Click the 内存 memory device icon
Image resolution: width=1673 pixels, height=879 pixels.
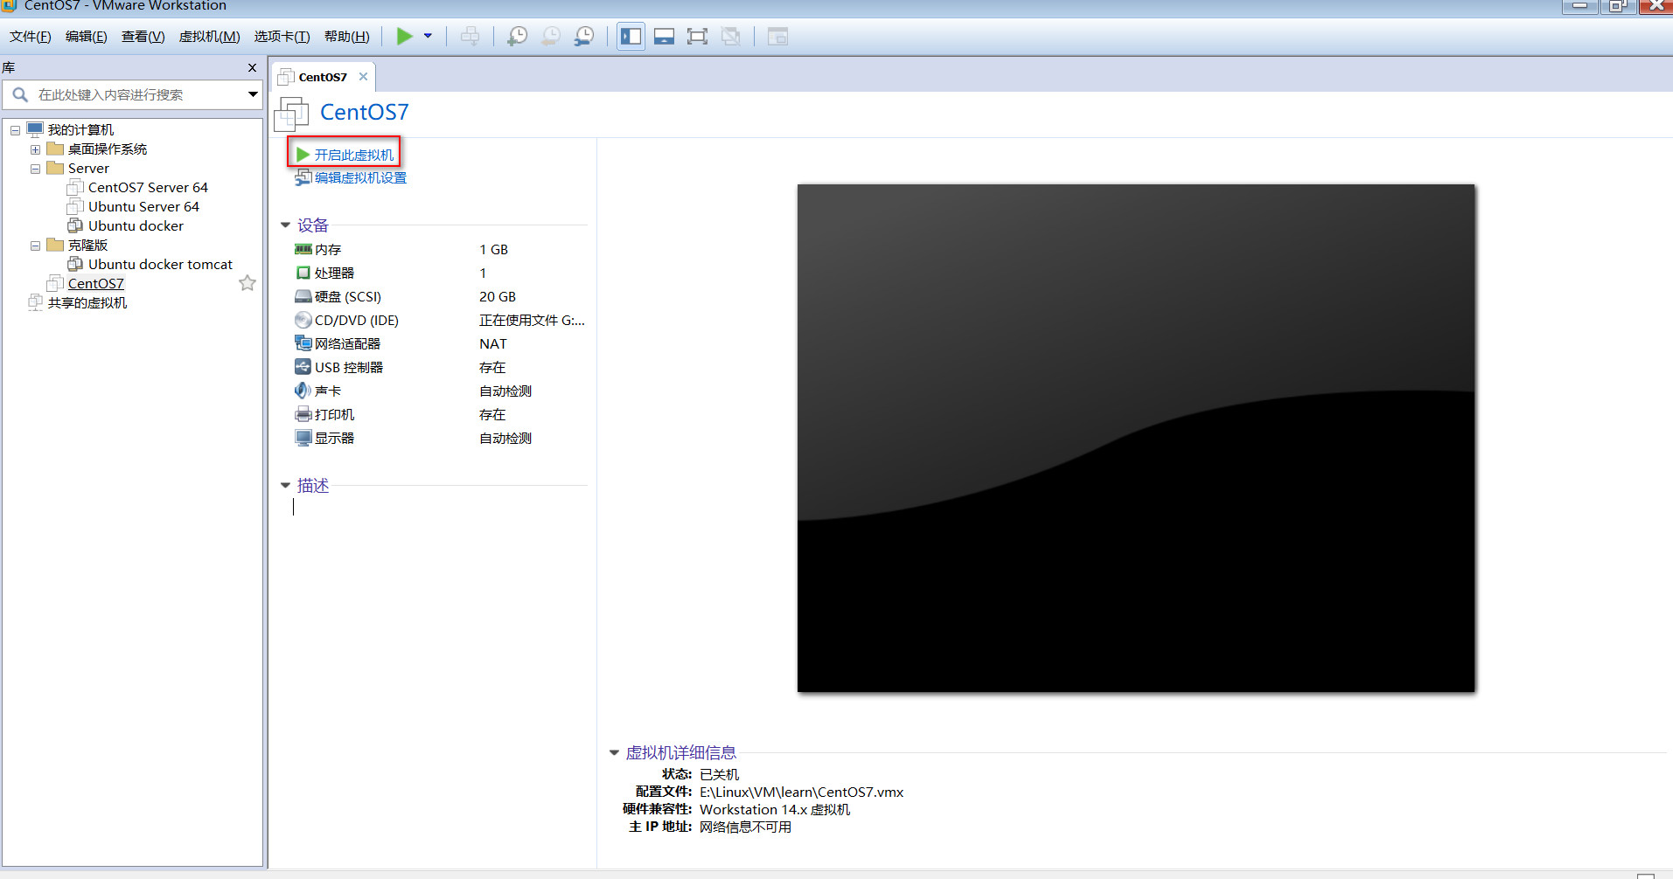303,249
